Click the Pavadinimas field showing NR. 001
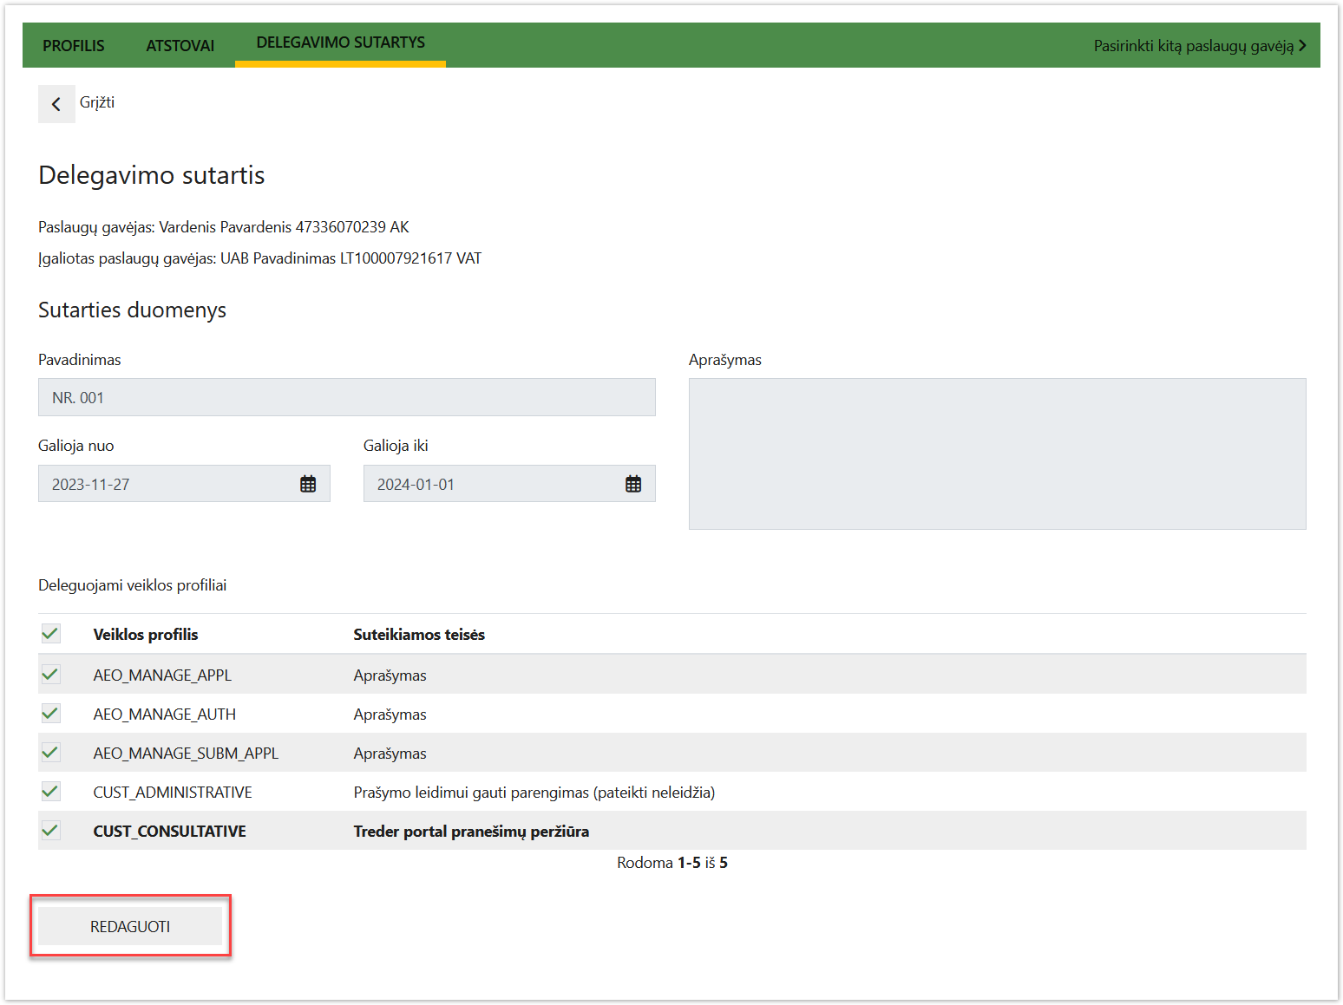1343x1005 pixels. pyautogui.click(x=347, y=397)
